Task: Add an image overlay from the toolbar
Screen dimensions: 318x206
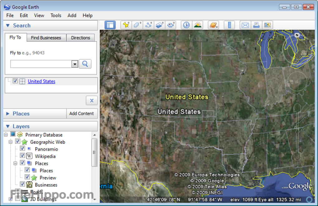Action: tap(160, 25)
